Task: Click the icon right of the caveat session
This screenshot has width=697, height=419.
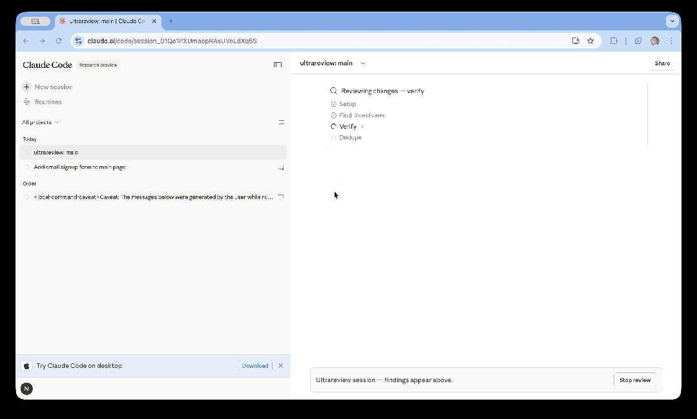Action: click(x=280, y=197)
